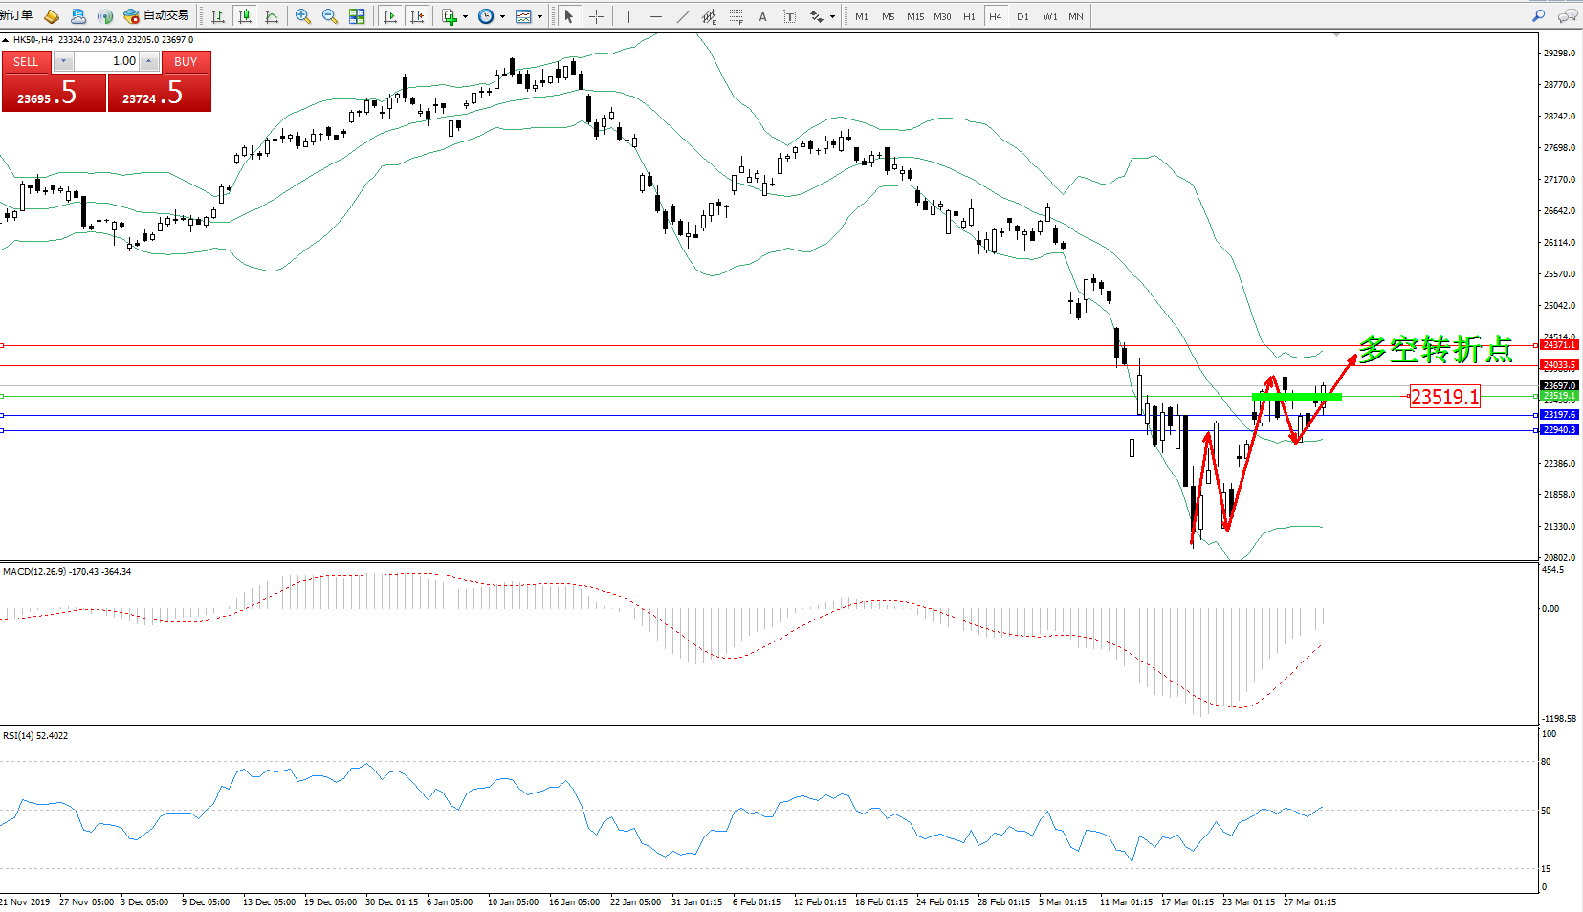Open the search magnifier in the top right
This screenshot has width=1583, height=912.
click(x=1539, y=16)
